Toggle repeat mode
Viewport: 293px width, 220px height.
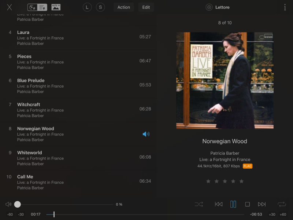pyautogui.click(x=282, y=204)
